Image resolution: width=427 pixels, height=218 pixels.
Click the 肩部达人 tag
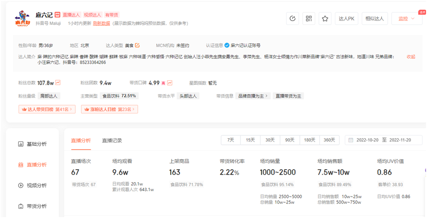(x=49, y=96)
